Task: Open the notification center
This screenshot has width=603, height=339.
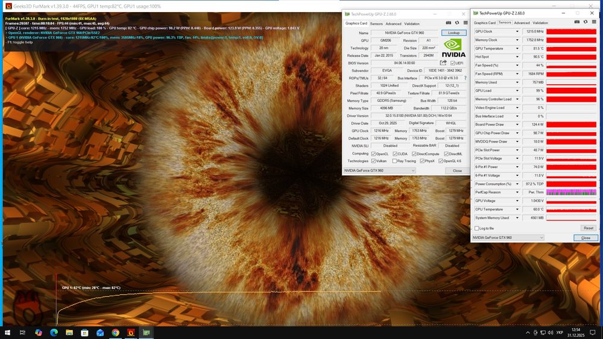Action: pyautogui.click(x=593, y=332)
